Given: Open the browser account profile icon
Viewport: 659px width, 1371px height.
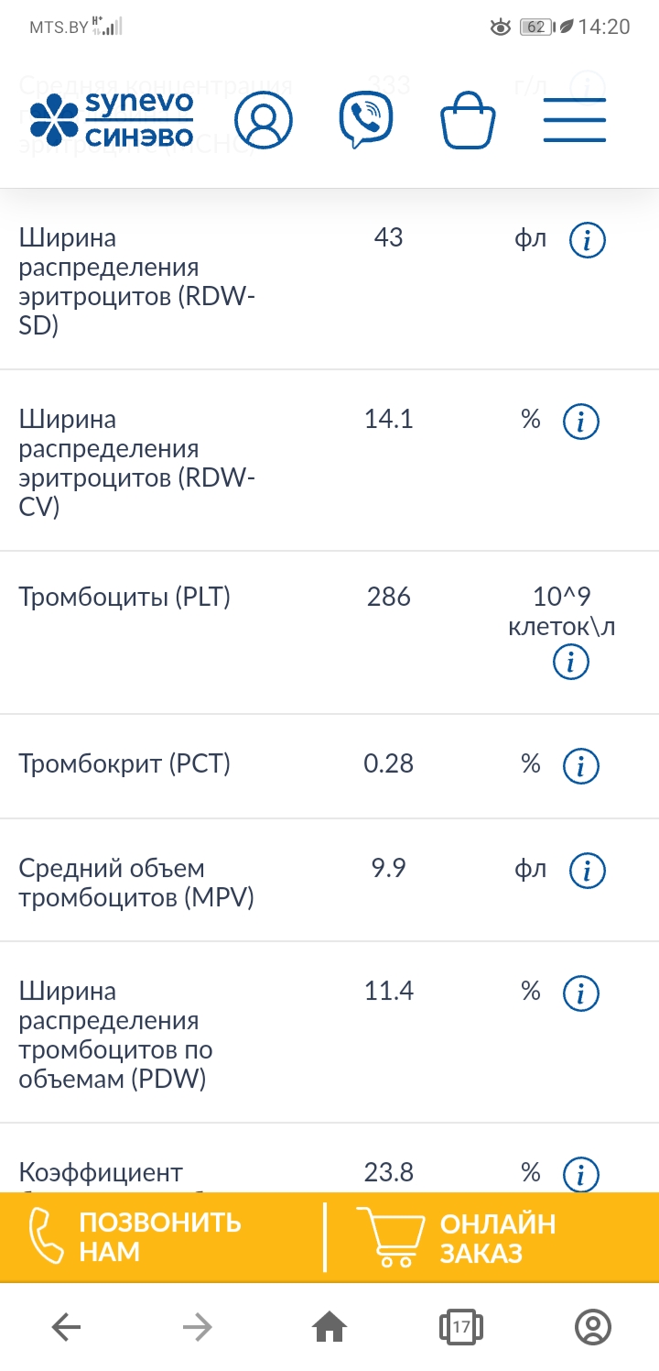Looking at the screenshot, I should coord(593,1326).
